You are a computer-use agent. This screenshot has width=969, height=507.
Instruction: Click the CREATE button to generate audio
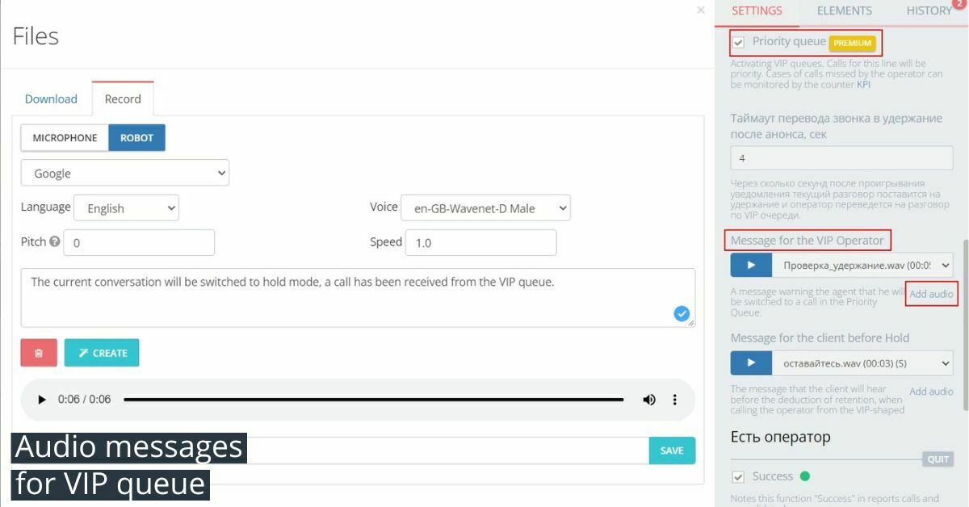pyautogui.click(x=102, y=352)
